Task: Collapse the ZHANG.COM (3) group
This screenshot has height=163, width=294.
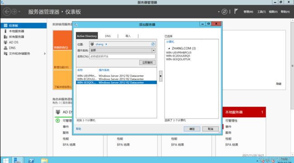Action: click(x=169, y=48)
